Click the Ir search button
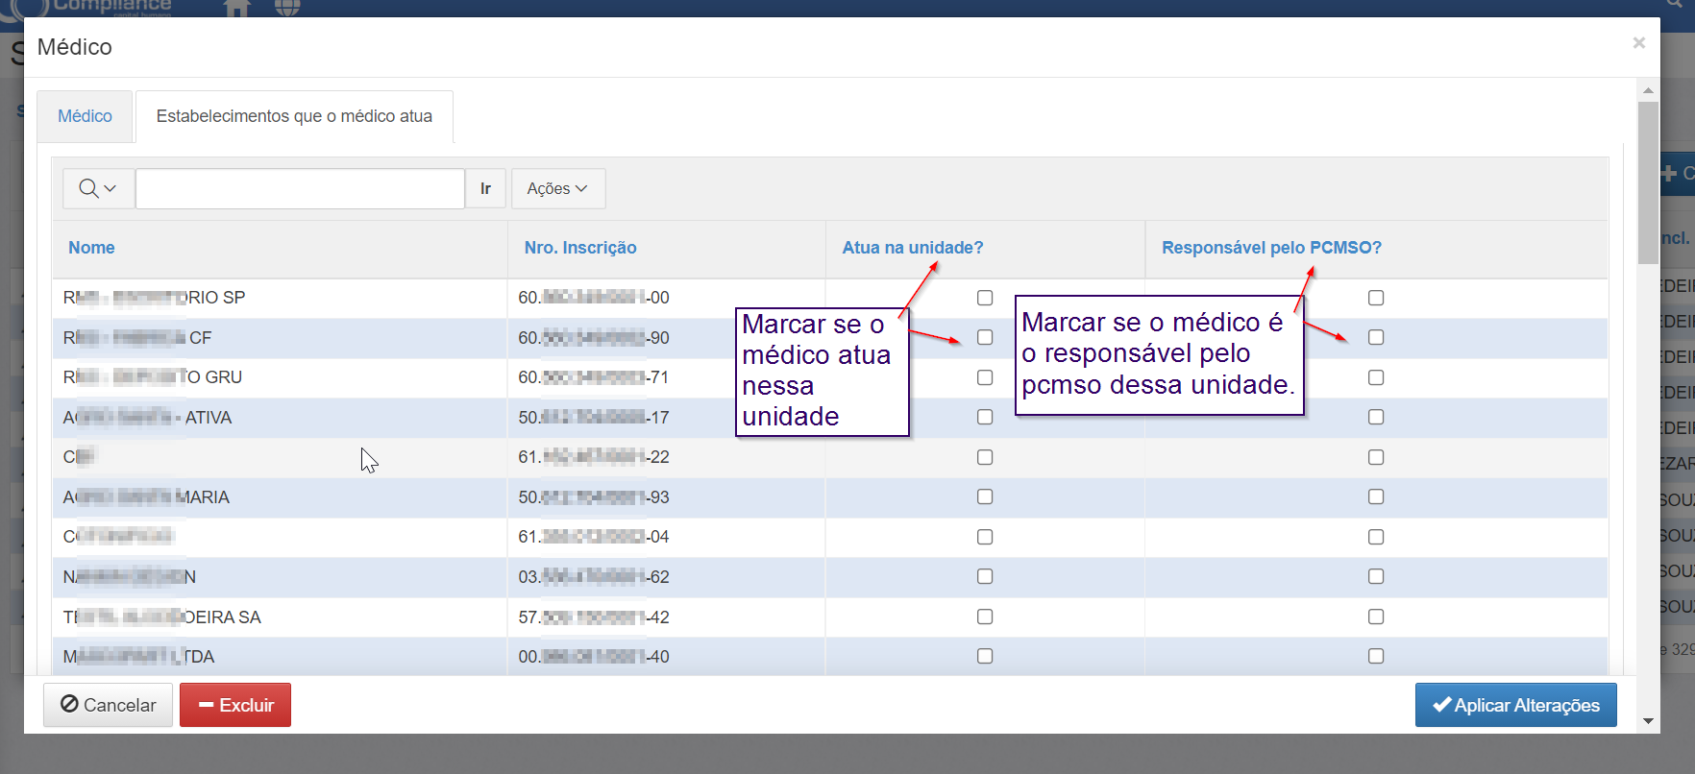The image size is (1695, 774). point(485,188)
